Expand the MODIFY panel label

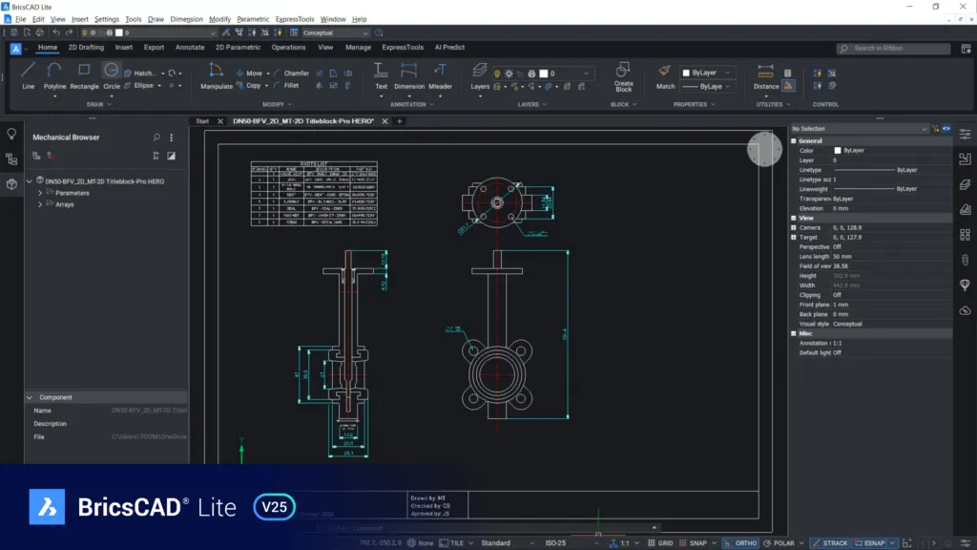277,105
